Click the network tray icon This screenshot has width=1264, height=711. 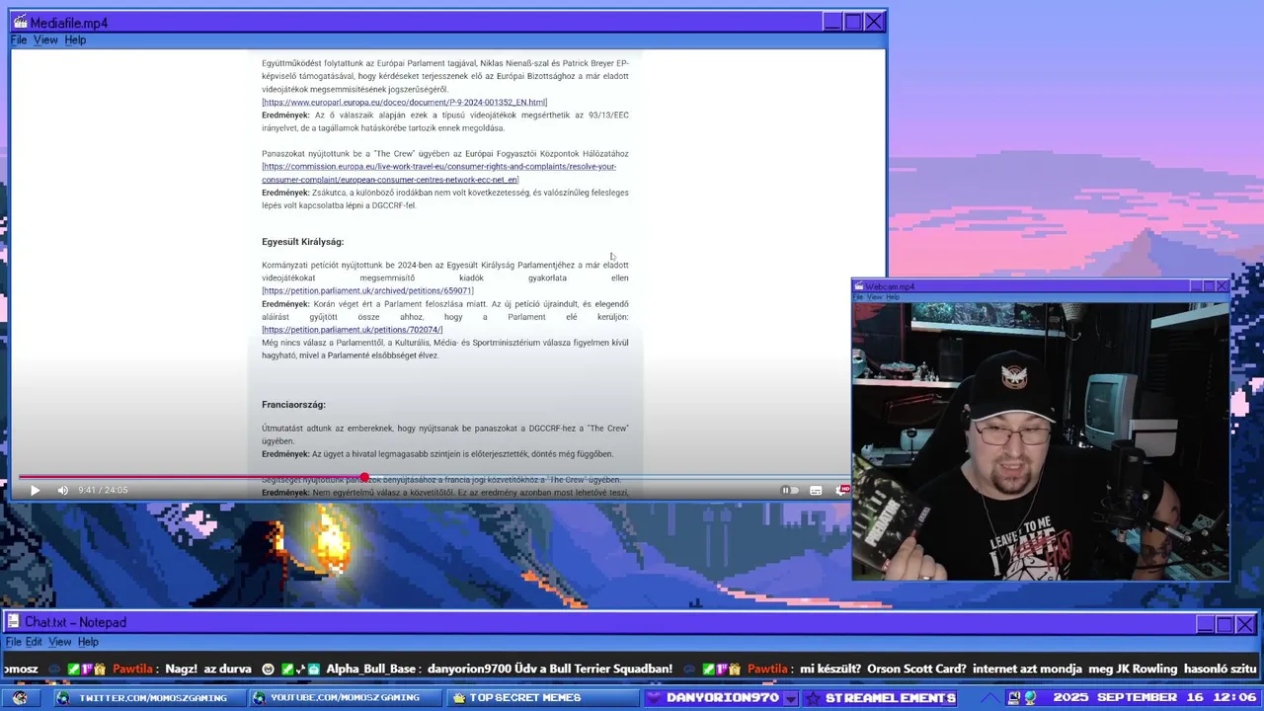pyautogui.click(x=1030, y=698)
